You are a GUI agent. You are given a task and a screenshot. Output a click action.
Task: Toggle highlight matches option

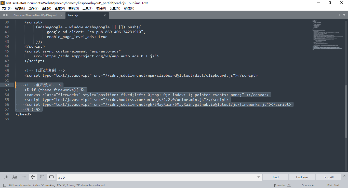click(x=51, y=177)
